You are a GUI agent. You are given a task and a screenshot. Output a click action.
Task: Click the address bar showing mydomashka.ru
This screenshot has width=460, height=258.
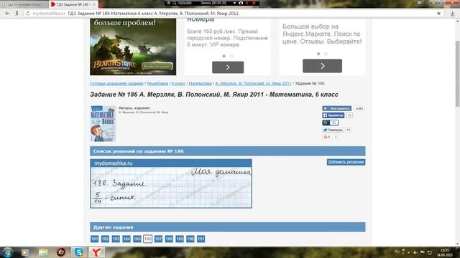[x=231, y=14]
